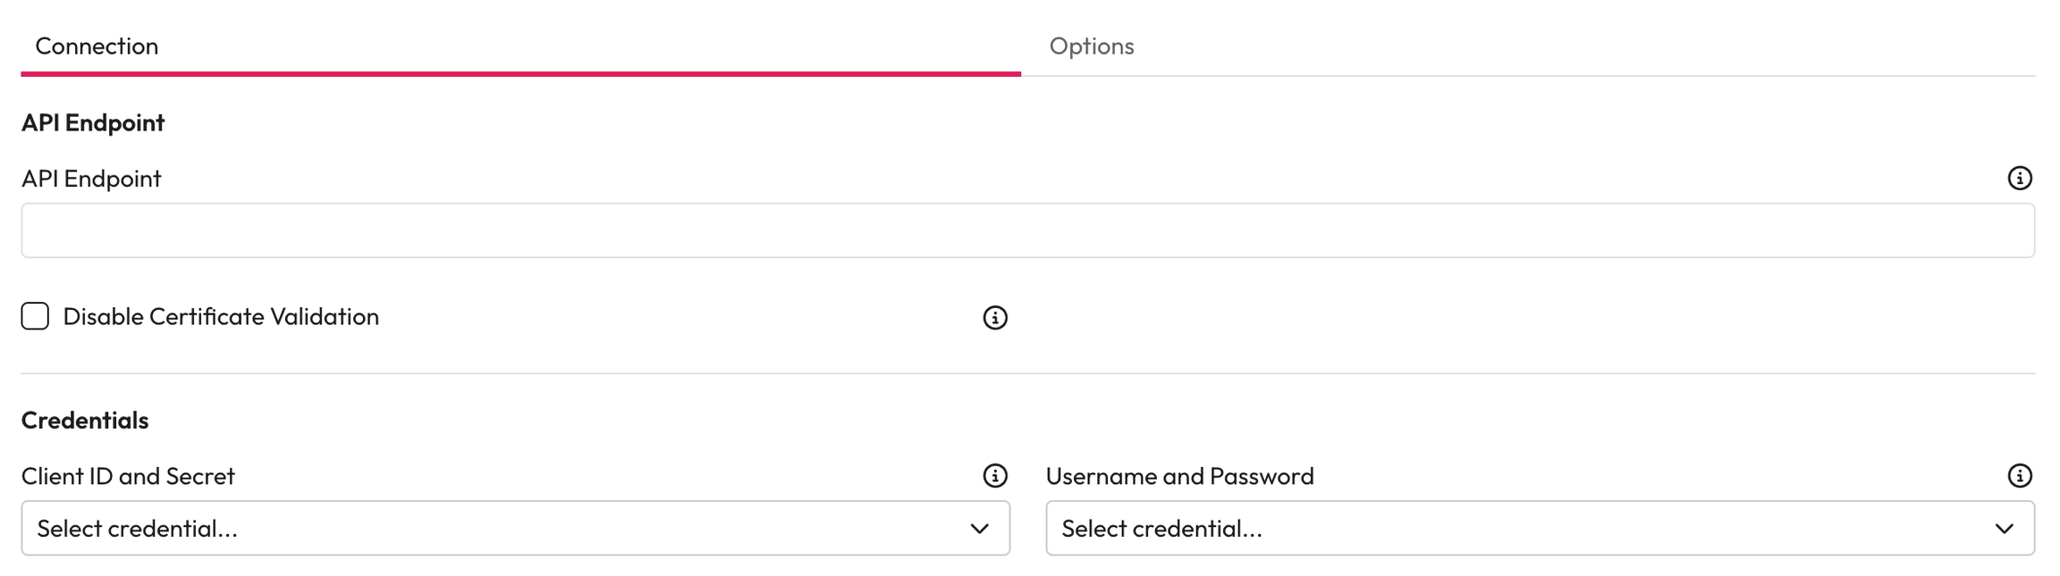Click the "Username and Password" label
Screen dimensions: 2060x576
click(1179, 476)
